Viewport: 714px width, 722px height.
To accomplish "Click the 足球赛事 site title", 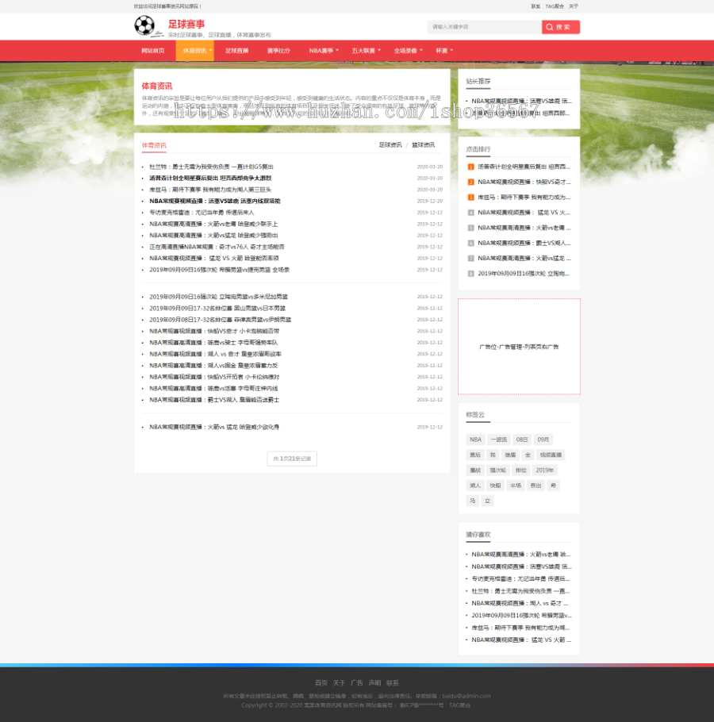I will click(x=186, y=24).
